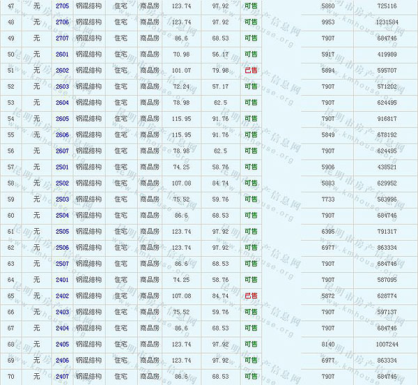The width and height of the screenshot is (418, 385).
Task: Click room number 2503
Action: pos(62,199)
